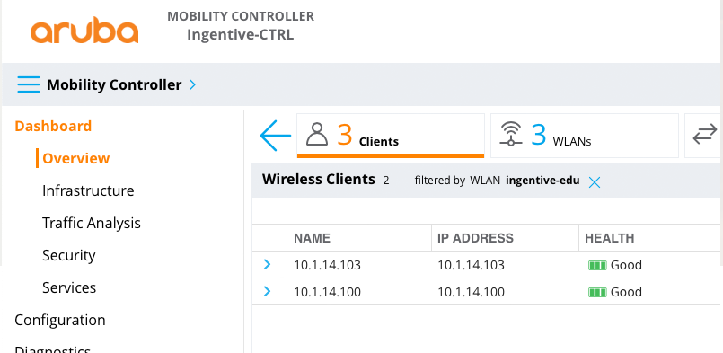
Task: Click IP address cell 10.1.14.100
Action: click(471, 292)
